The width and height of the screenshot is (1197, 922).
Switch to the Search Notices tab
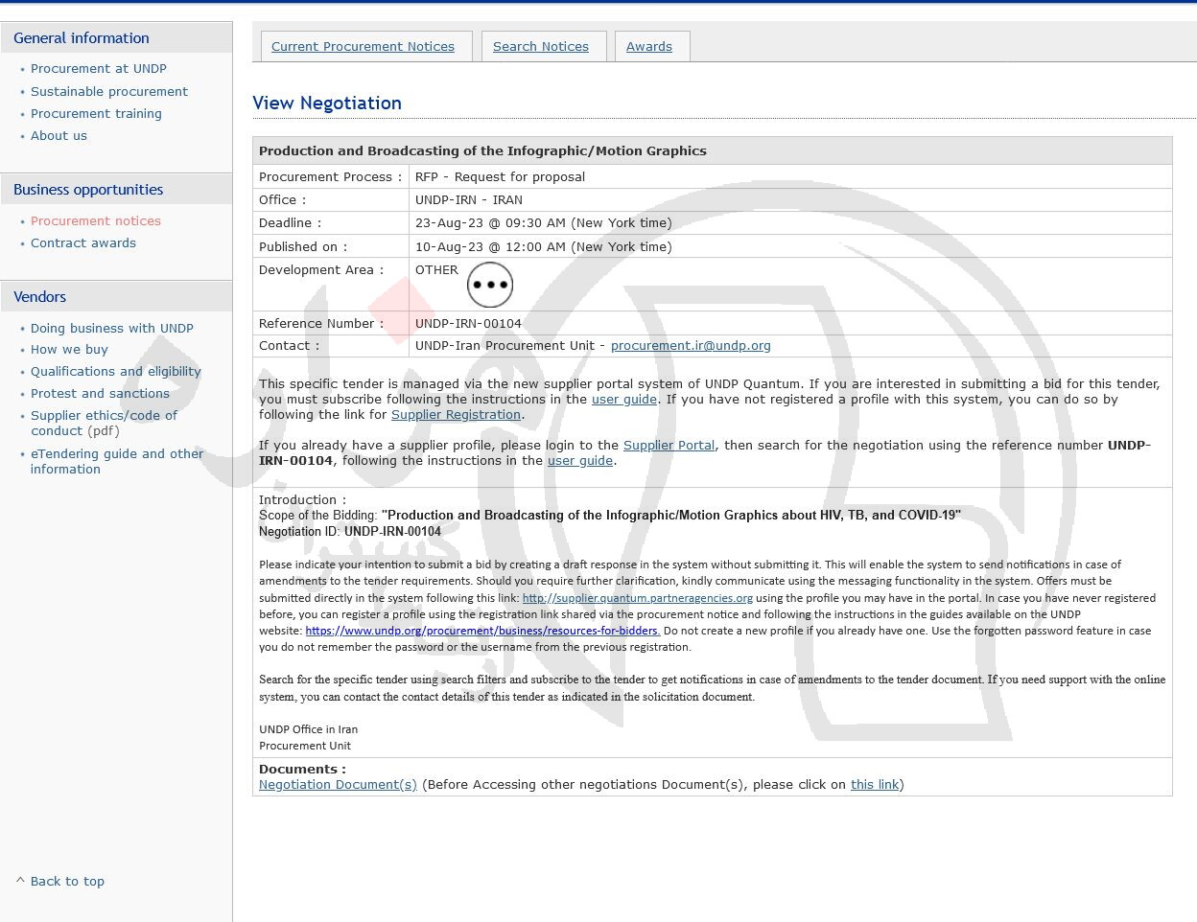point(541,46)
